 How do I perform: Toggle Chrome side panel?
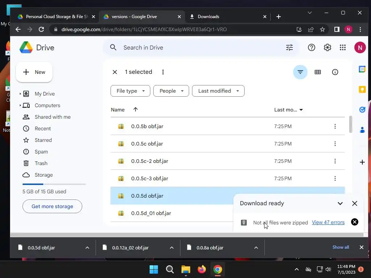[337, 29]
